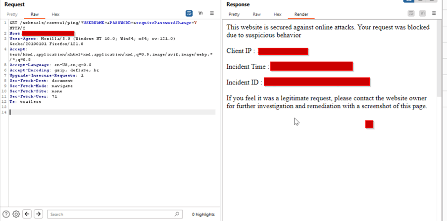
Task: Click the Response panel vertical scrollbar
Action: point(439,58)
